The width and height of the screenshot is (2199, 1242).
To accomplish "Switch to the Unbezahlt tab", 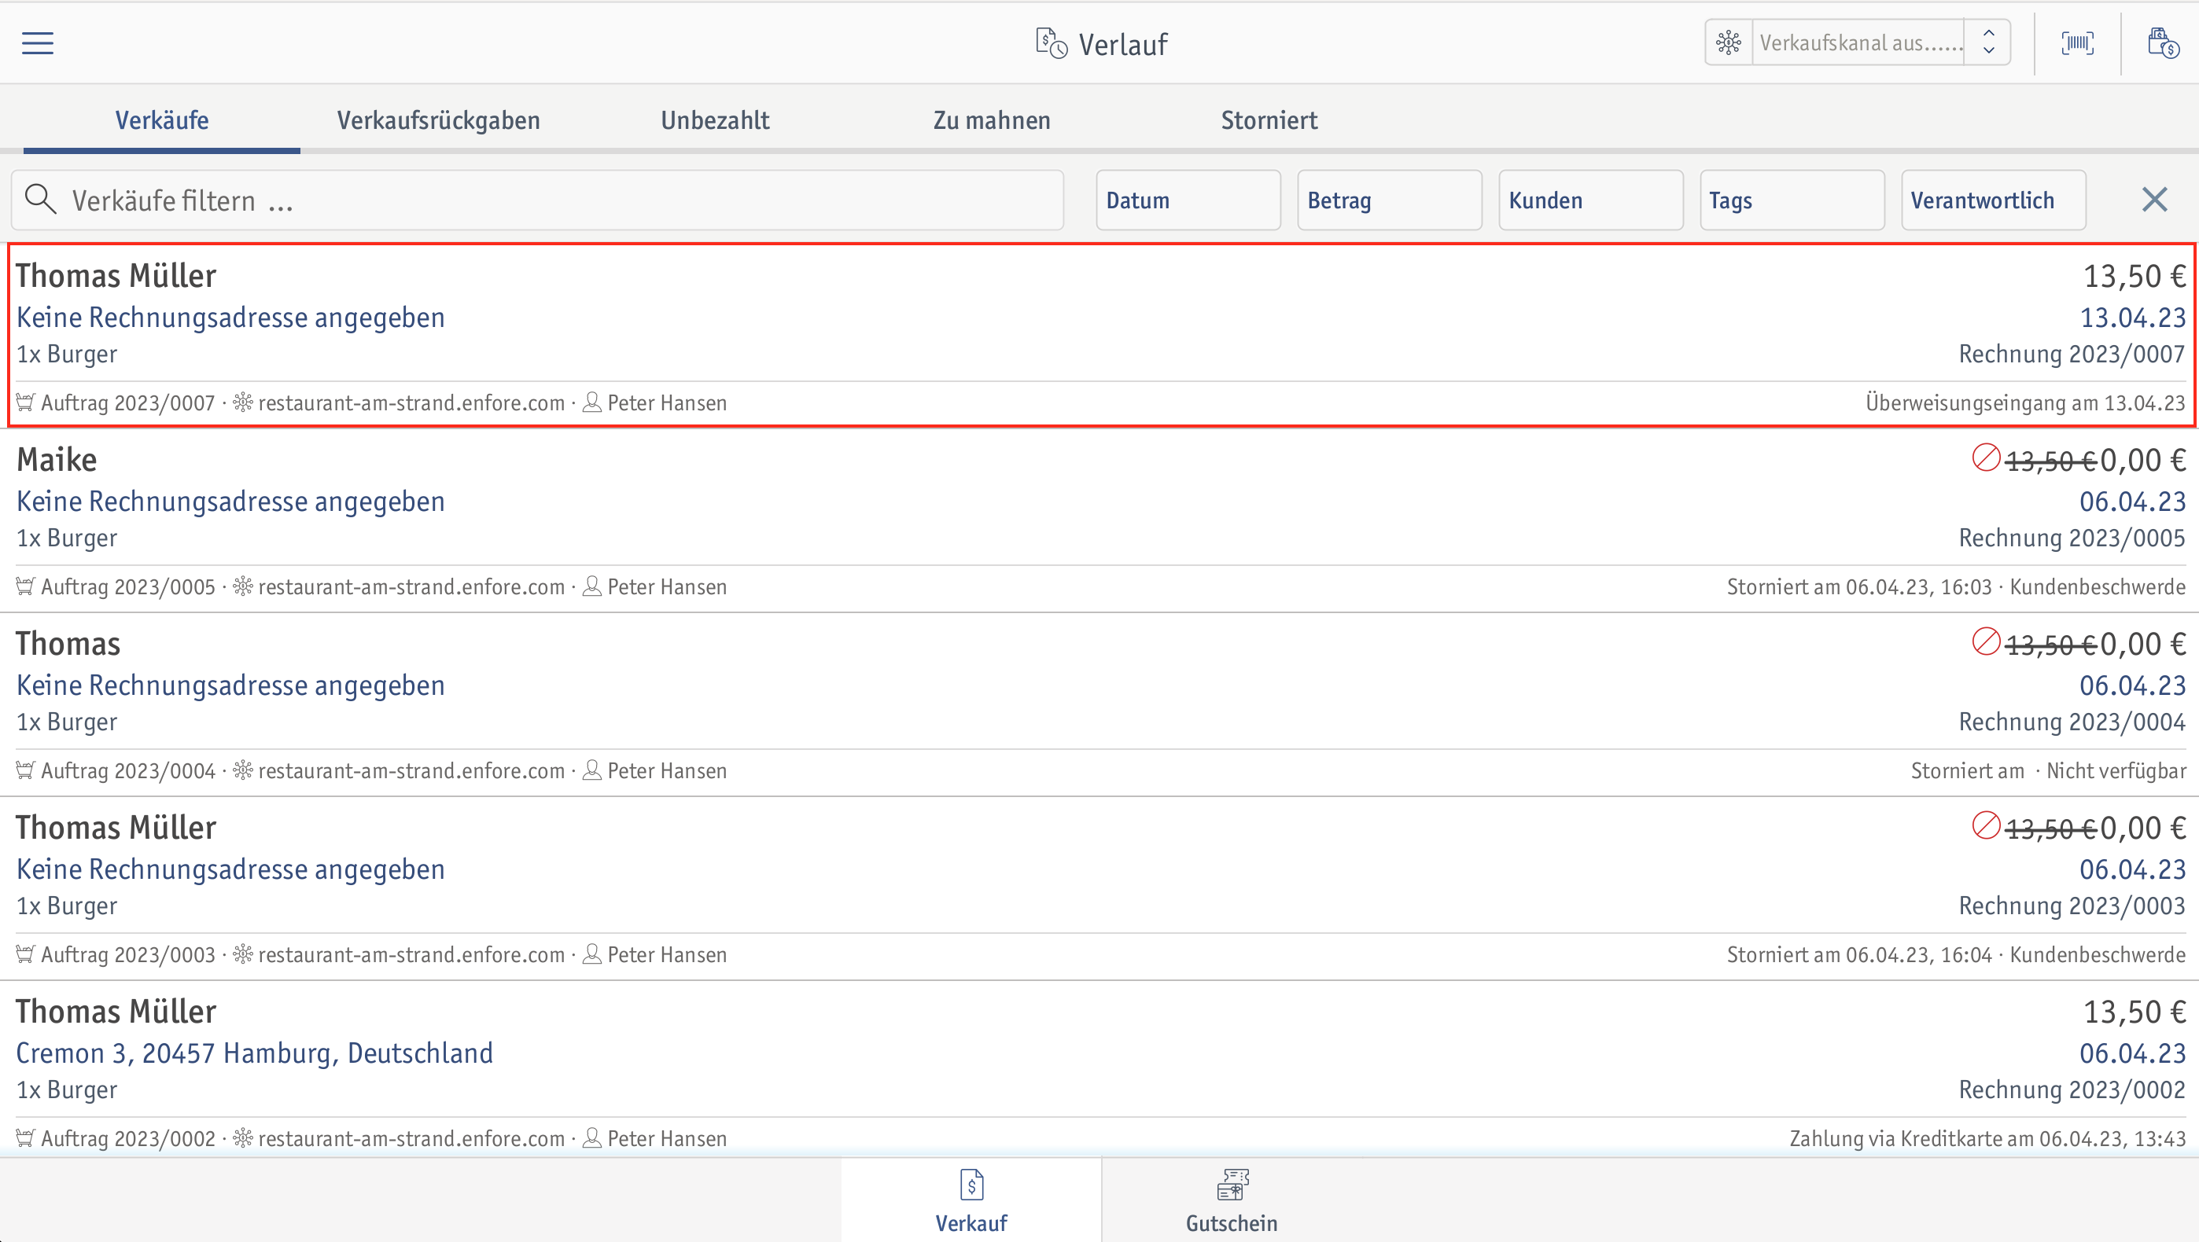I will point(716,120).
